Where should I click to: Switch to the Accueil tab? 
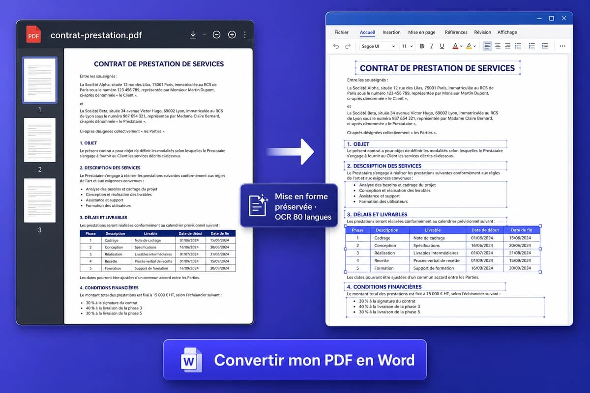367,32
